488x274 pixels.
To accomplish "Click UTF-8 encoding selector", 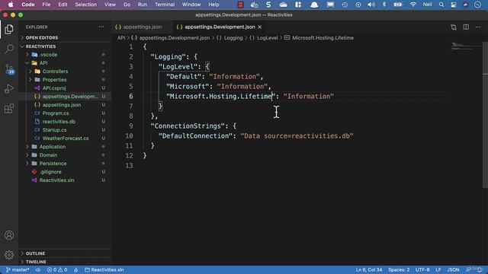I will pyautogui.click(x=422, y=269).
